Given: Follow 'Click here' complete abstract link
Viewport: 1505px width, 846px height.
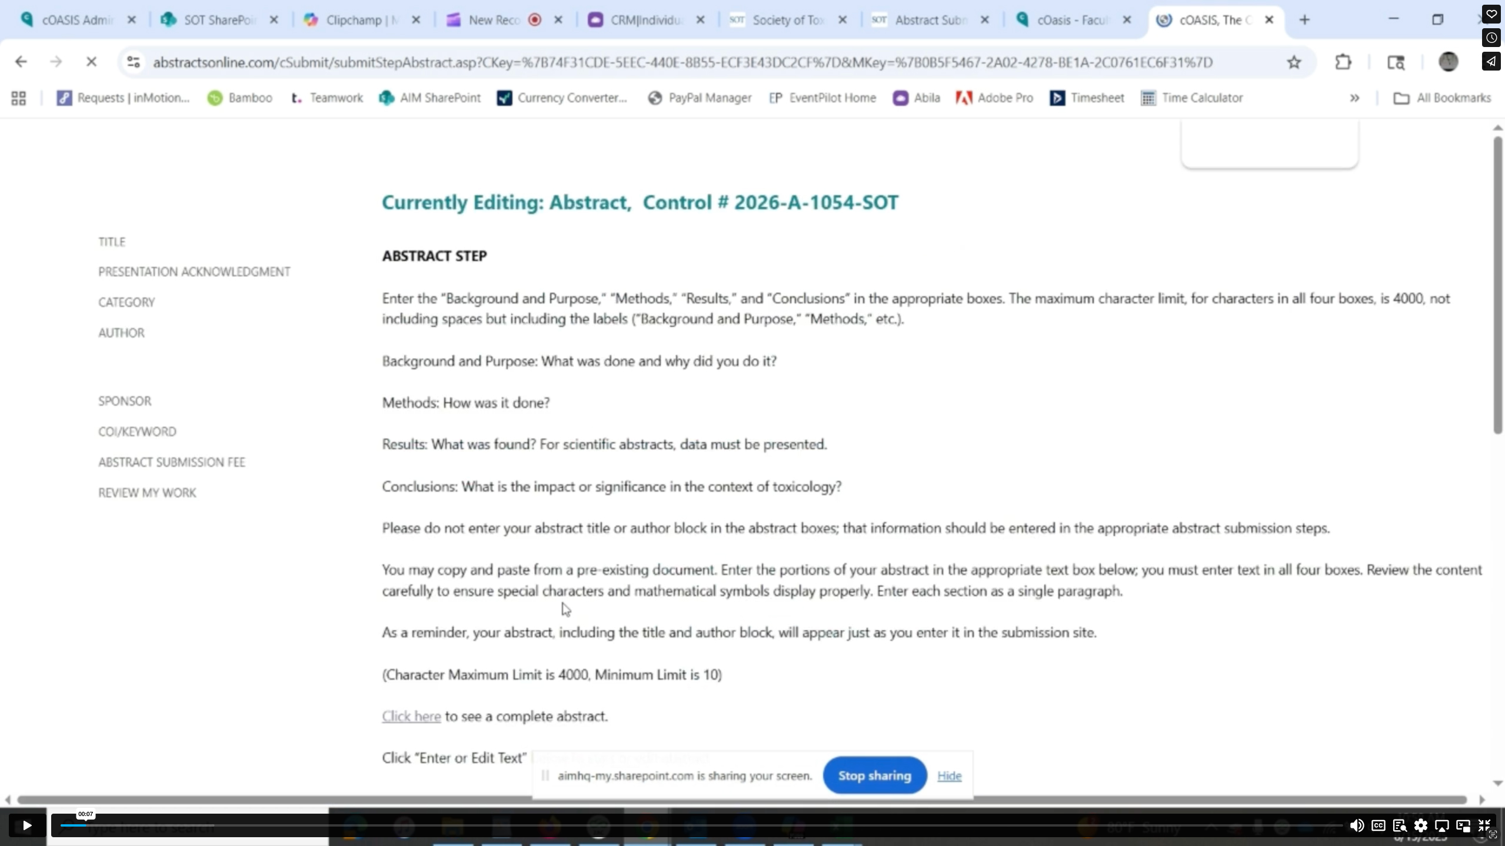Looking at the screenshot, I should 411,716.
